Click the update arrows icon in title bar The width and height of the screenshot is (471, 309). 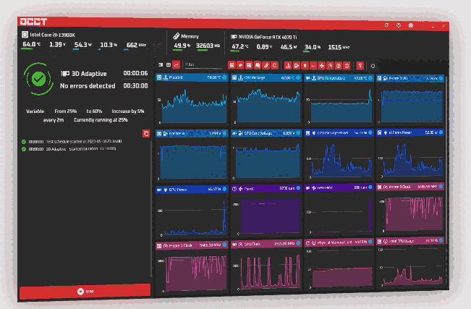pyautogui.click(x=386, y=25)
